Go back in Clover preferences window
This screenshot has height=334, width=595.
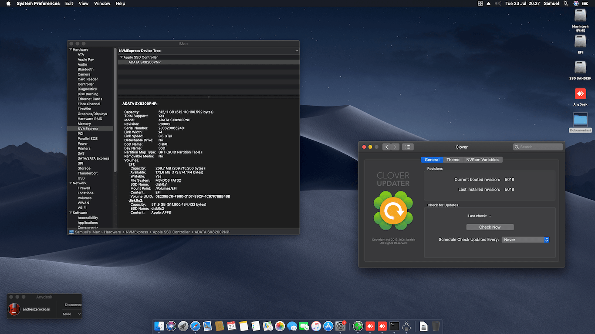pos(386,147)
